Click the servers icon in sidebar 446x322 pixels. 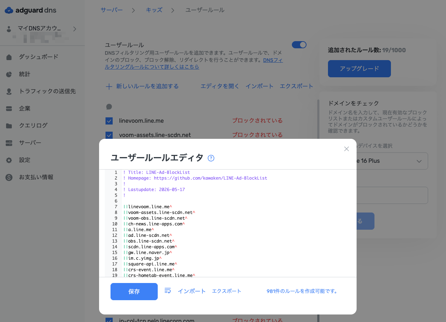9,143
